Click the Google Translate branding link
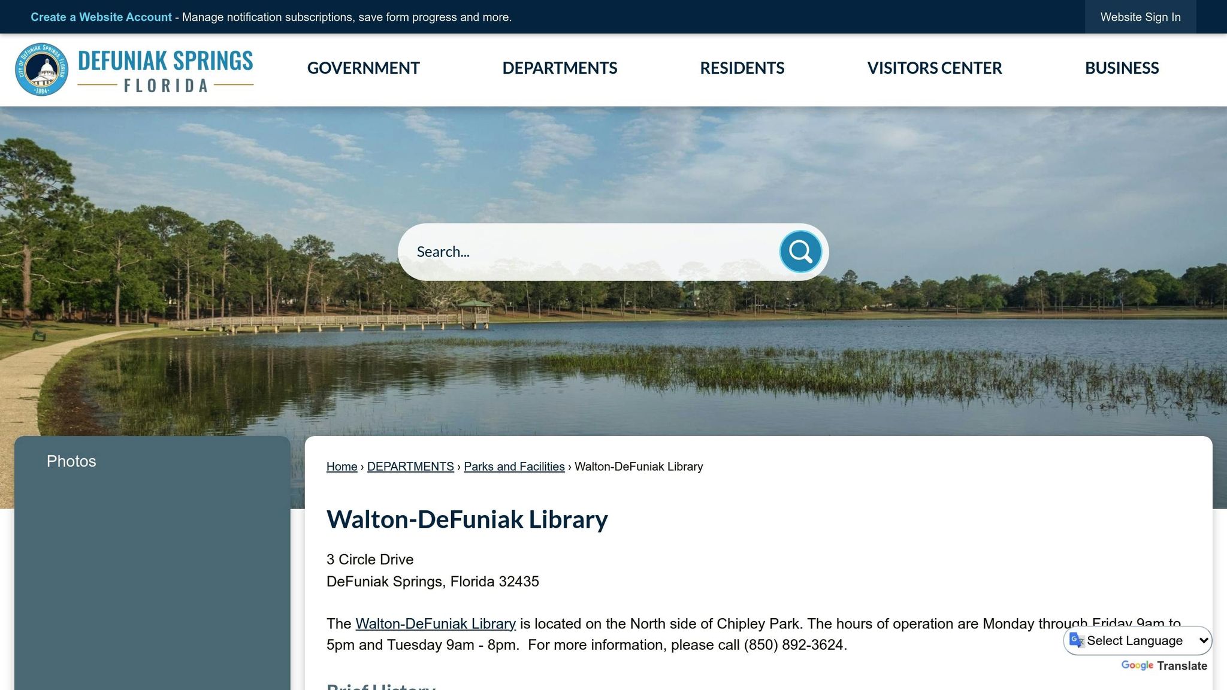This screenshot has height=690, width=1227. pyautogui.click(x=1164, y=666)
